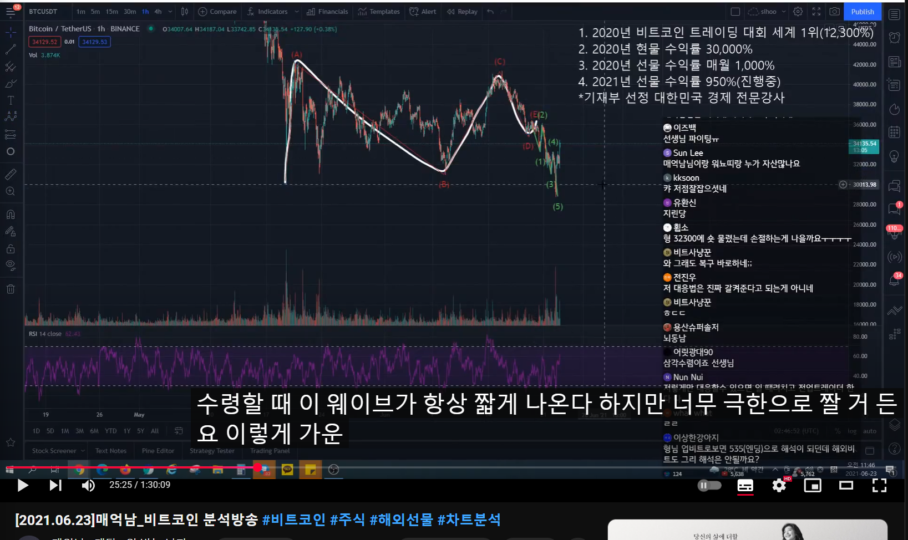Open the prediction and measurement tools

11,135
